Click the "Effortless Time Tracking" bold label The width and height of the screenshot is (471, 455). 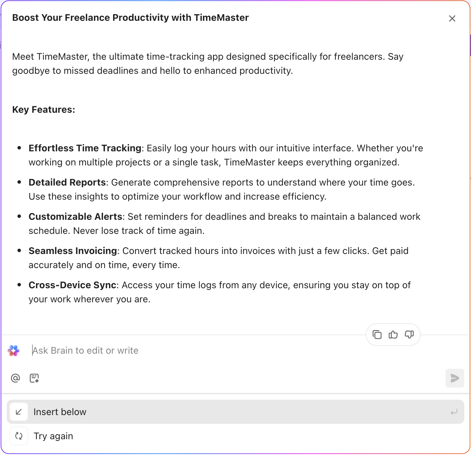point(85,148)
